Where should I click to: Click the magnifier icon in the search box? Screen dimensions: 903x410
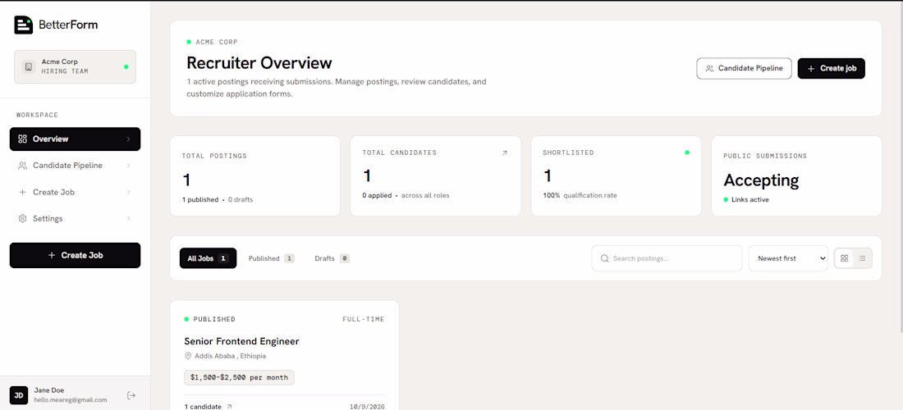(x=605, y=259)
